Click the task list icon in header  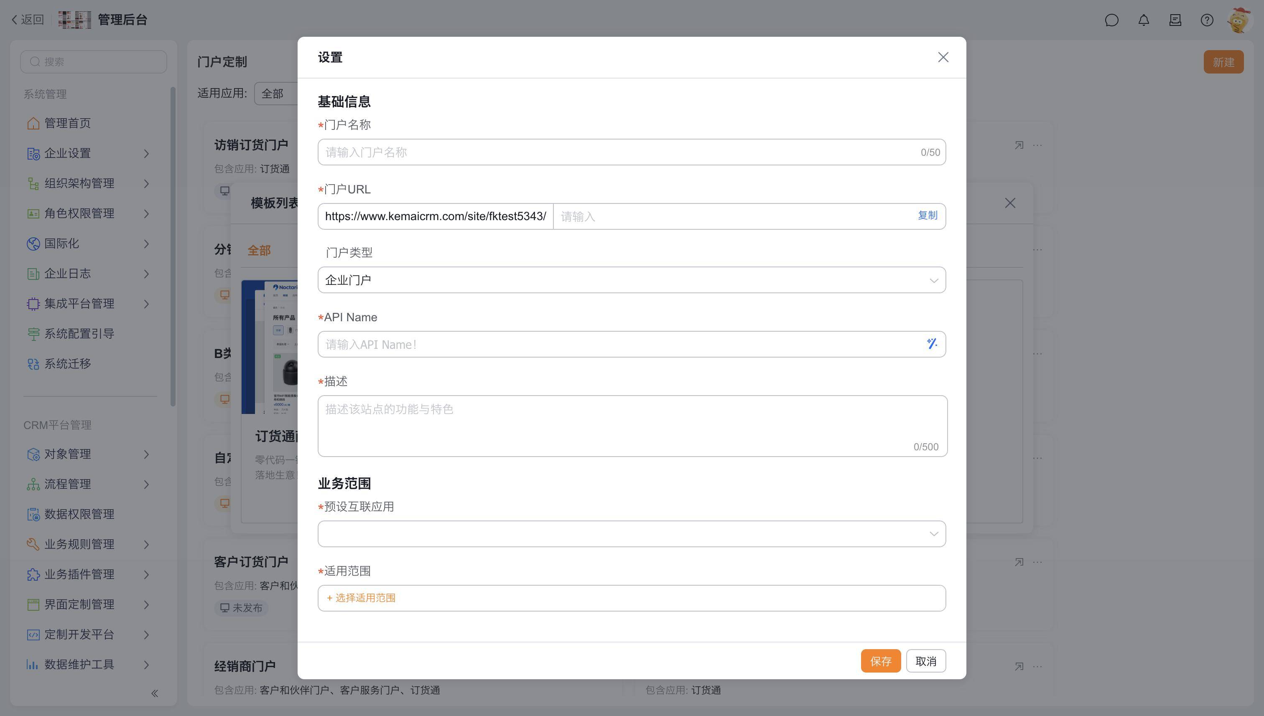1175,20
